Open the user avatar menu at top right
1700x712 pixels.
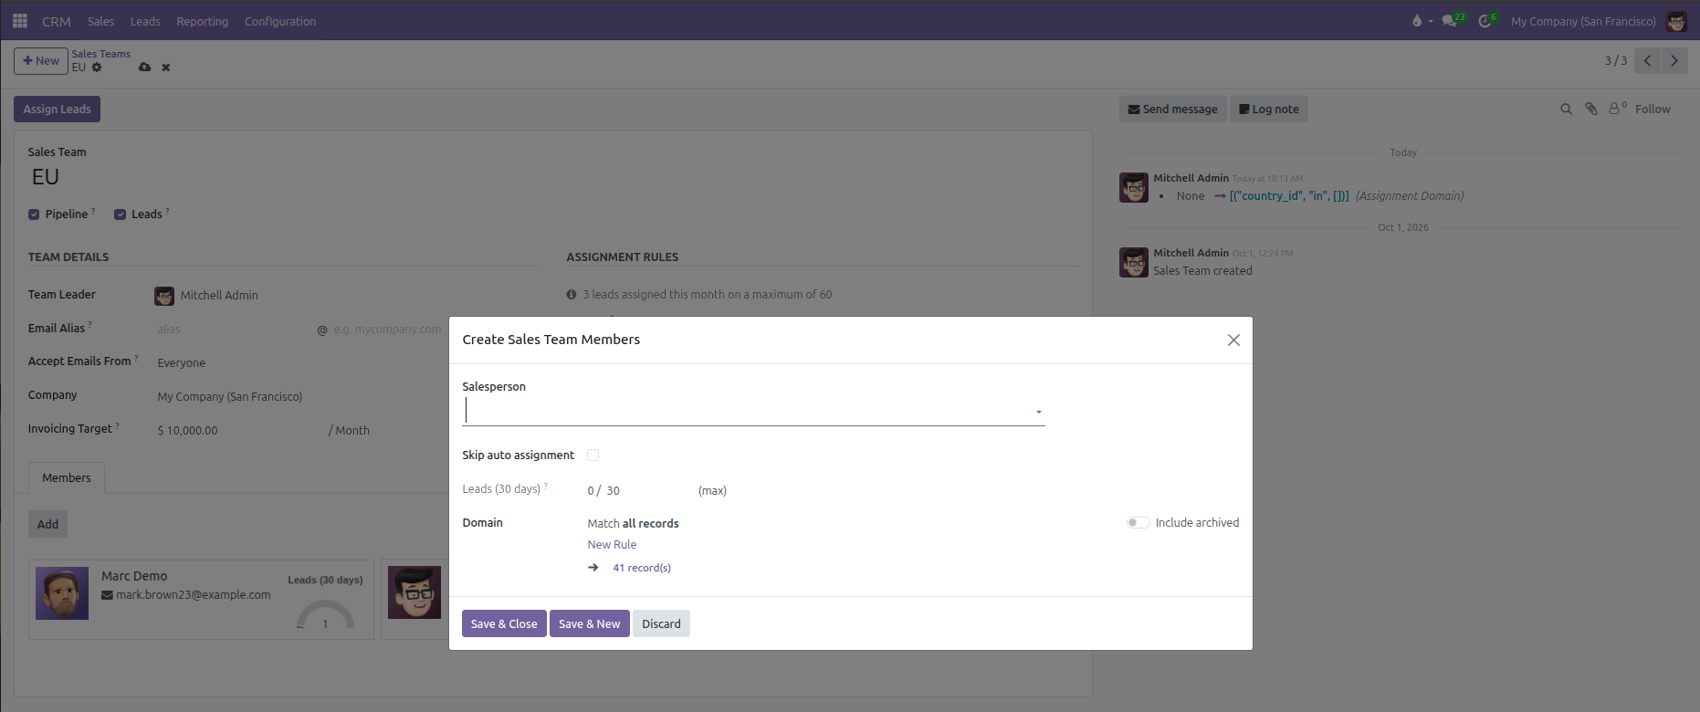coord(1676,21)
